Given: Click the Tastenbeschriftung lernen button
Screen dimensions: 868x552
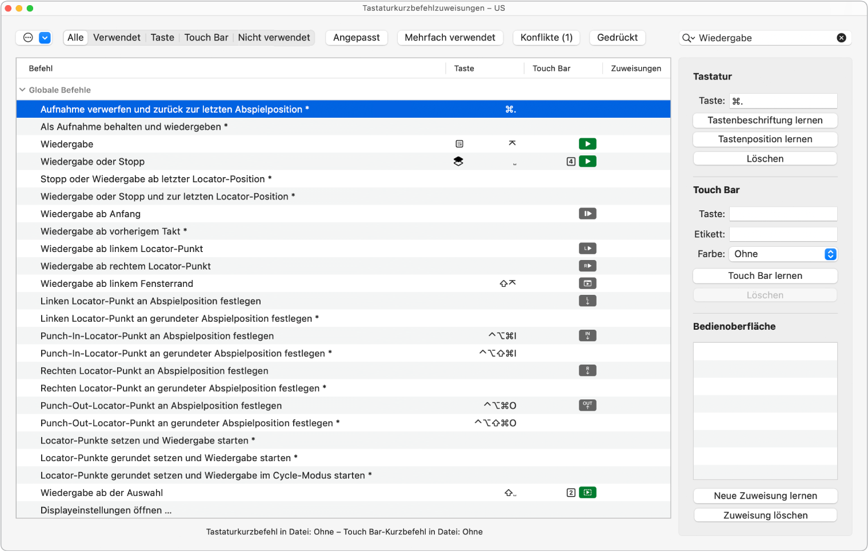Looking at the screenshot, I should 765,121.
